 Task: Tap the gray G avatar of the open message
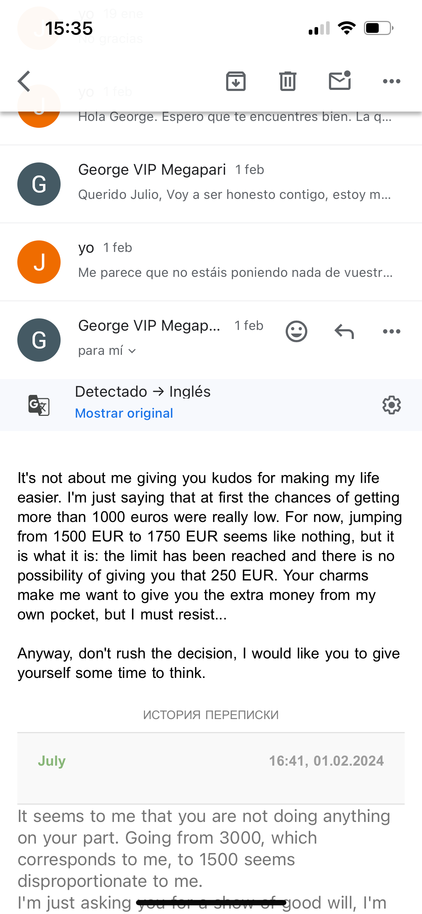tap(39, 340)
